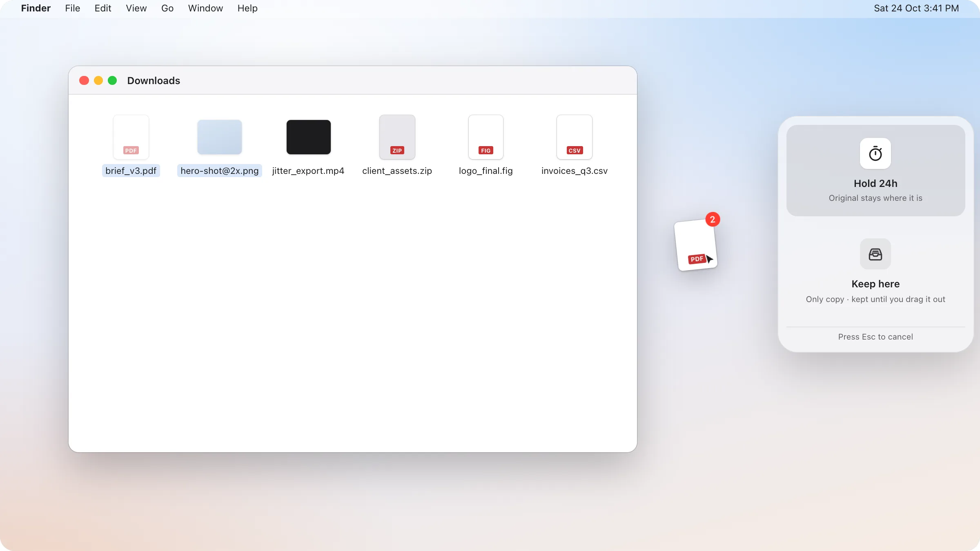This screenshot has height=551, width=980.
Task: Open the Go menu
Action: point(167,8)
